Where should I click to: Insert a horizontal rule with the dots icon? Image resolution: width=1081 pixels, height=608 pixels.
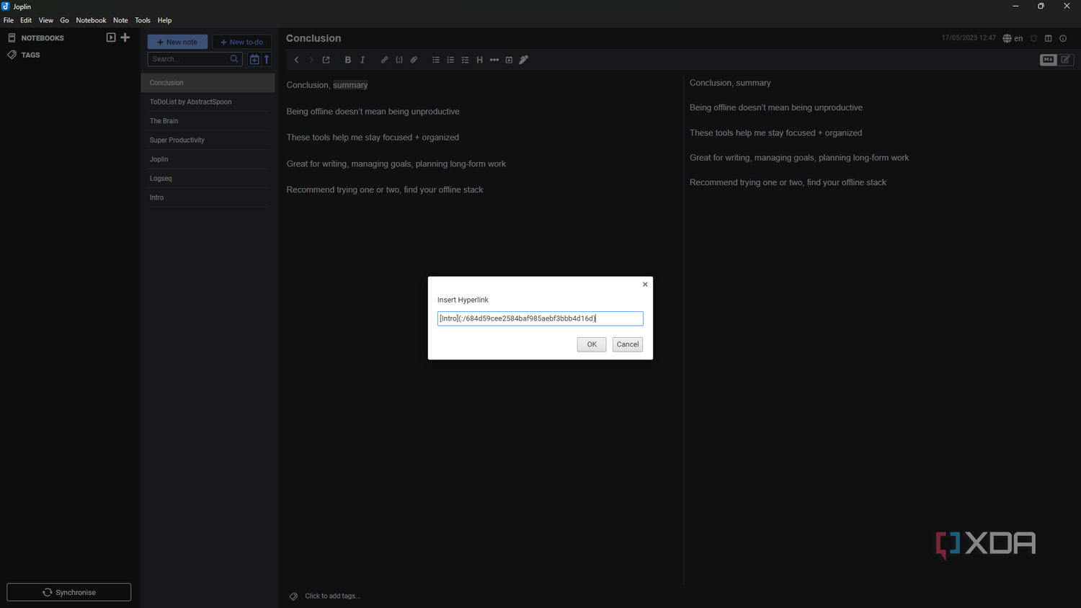point(494,60)
